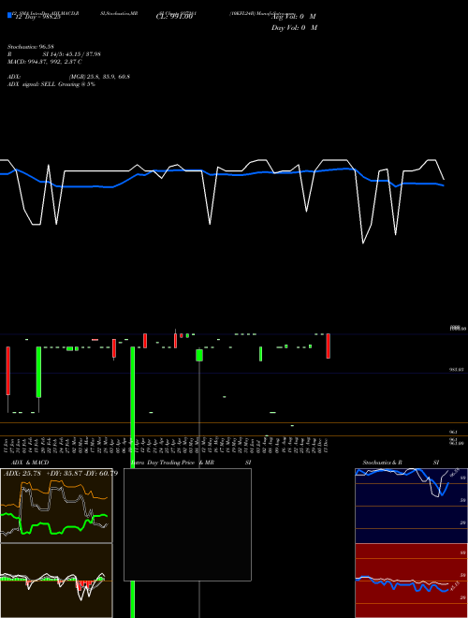The width and height of the screenshot is (468, 618).
Task: Click the 983.93 price axis label
Action: (457, 370)
